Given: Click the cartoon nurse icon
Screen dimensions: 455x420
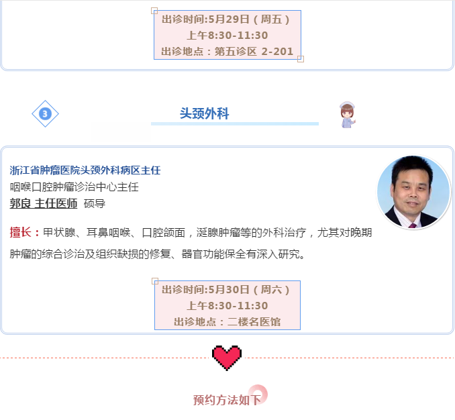Looking at the screenshot, I should [x=348, y=115].
